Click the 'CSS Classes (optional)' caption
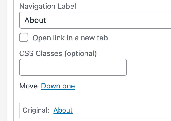This screenshot has height=121, width=171. pyautogui.click(x=58, y=53)
